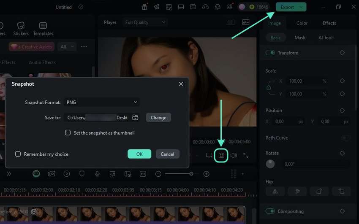Screen dimensions: 359x224
Task: Open the All filter dropdown
Action: (x=67, y=47)
